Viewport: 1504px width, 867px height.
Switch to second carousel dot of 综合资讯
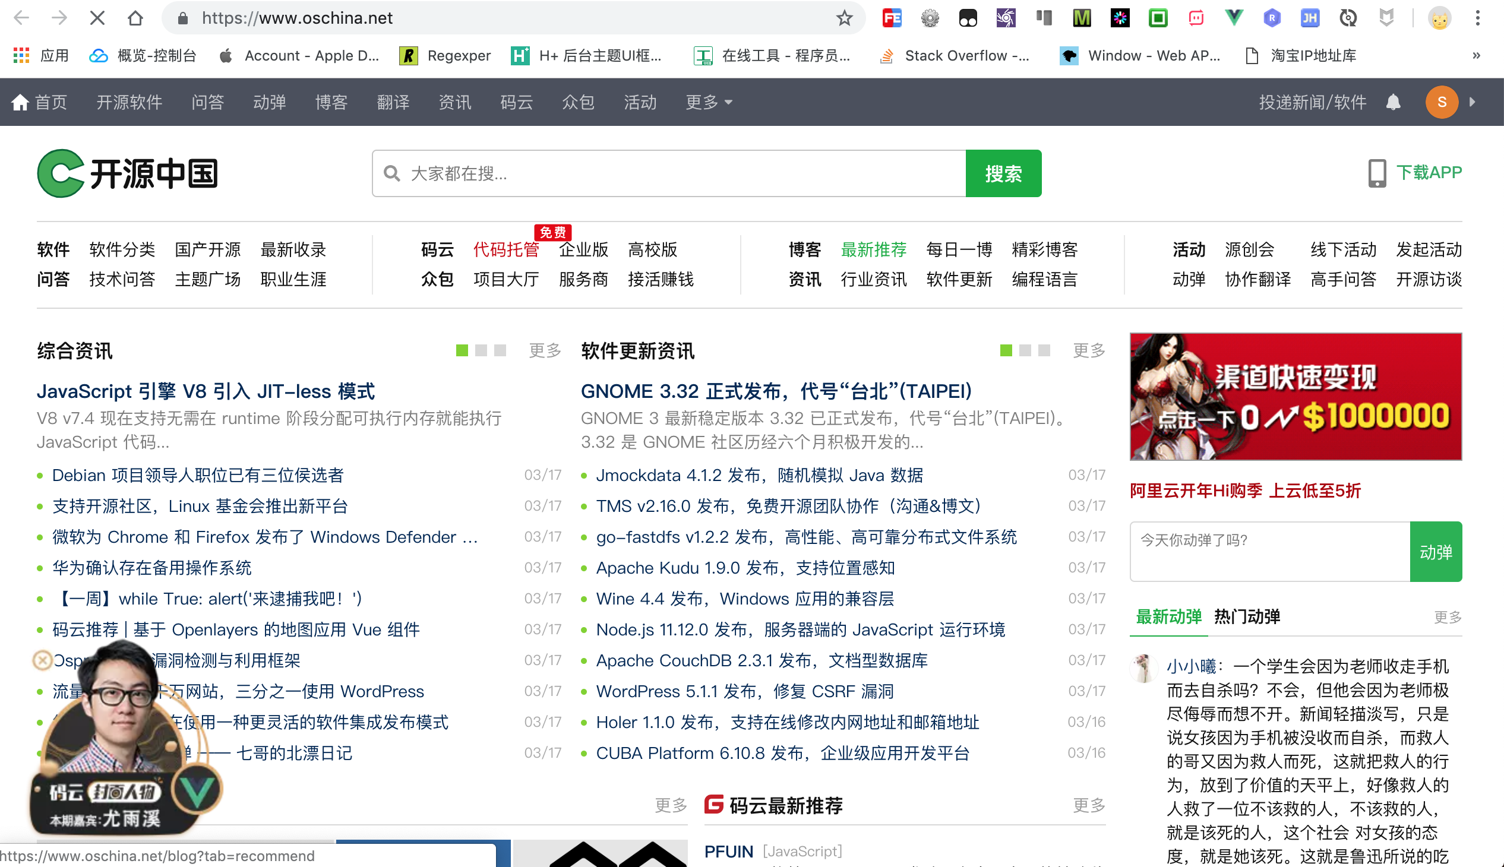481,351
